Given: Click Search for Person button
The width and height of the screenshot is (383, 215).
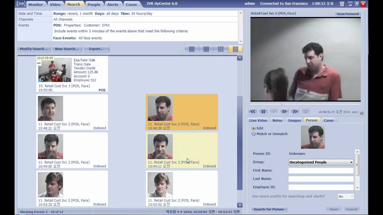Looking at the screenshot, I should (x=269, y=209).
